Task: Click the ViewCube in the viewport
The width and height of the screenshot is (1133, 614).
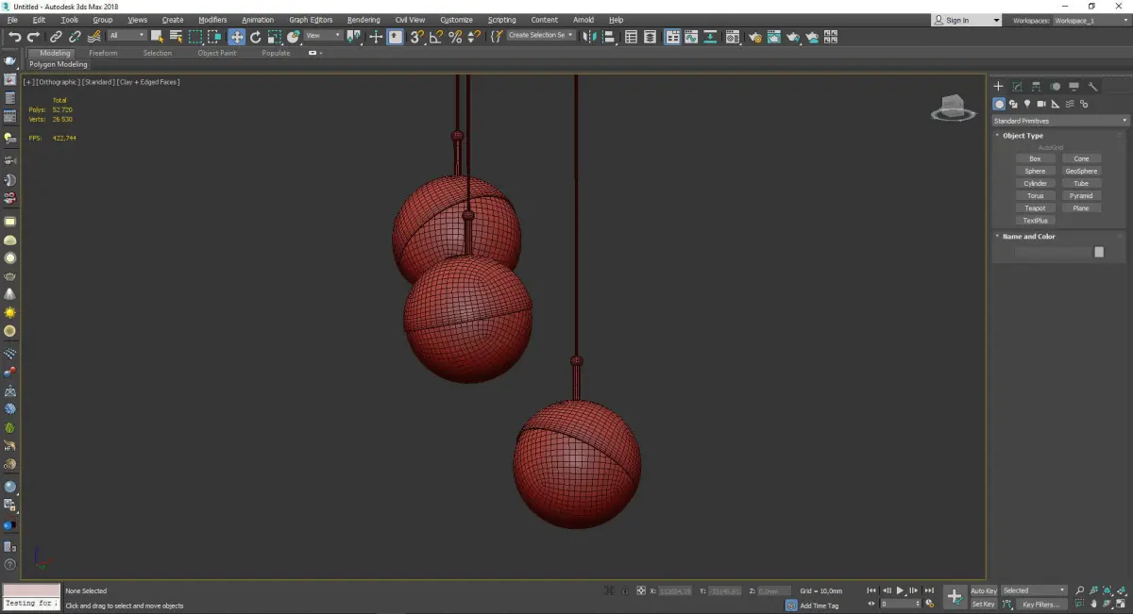Action: pyautogui.click(x=953, y=108)
